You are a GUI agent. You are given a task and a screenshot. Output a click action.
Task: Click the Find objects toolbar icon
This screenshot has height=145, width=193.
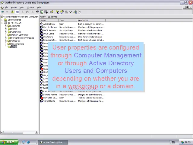pos(75,12)
